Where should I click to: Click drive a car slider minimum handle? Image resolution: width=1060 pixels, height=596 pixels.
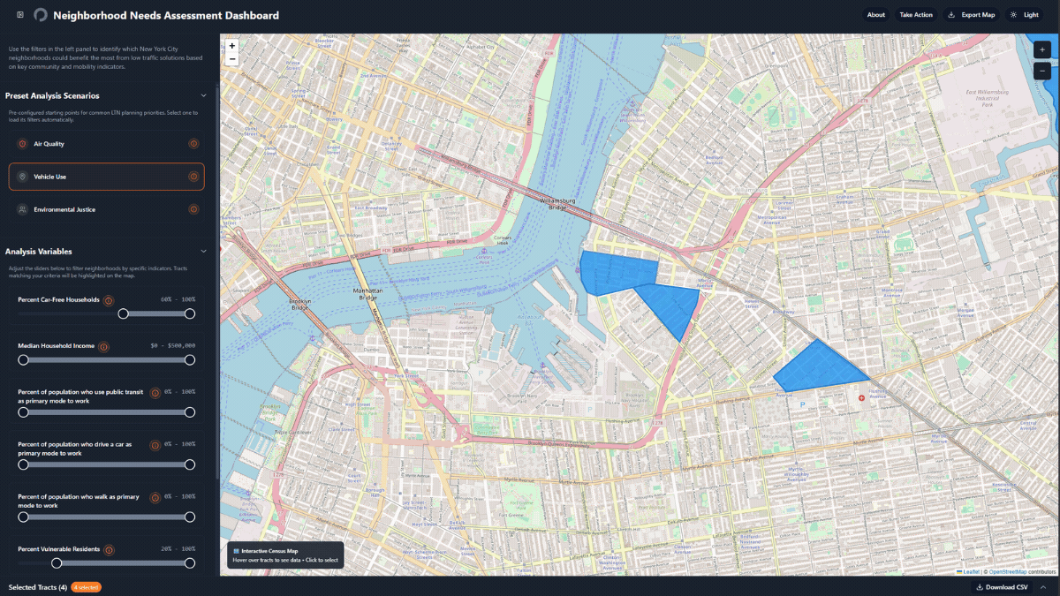tap(24, 464)
